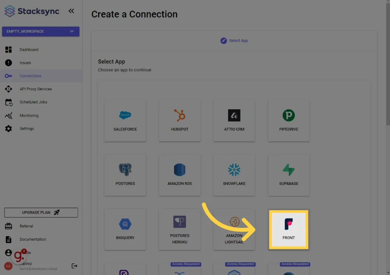Click the KA user avatar
Viewport: 390px width, 275px height.
coord(8,266)
